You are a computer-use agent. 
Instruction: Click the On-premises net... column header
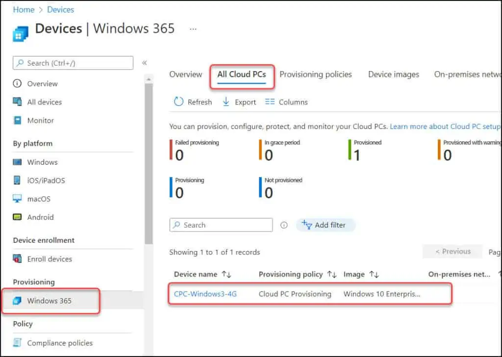[x=459, y=275]
